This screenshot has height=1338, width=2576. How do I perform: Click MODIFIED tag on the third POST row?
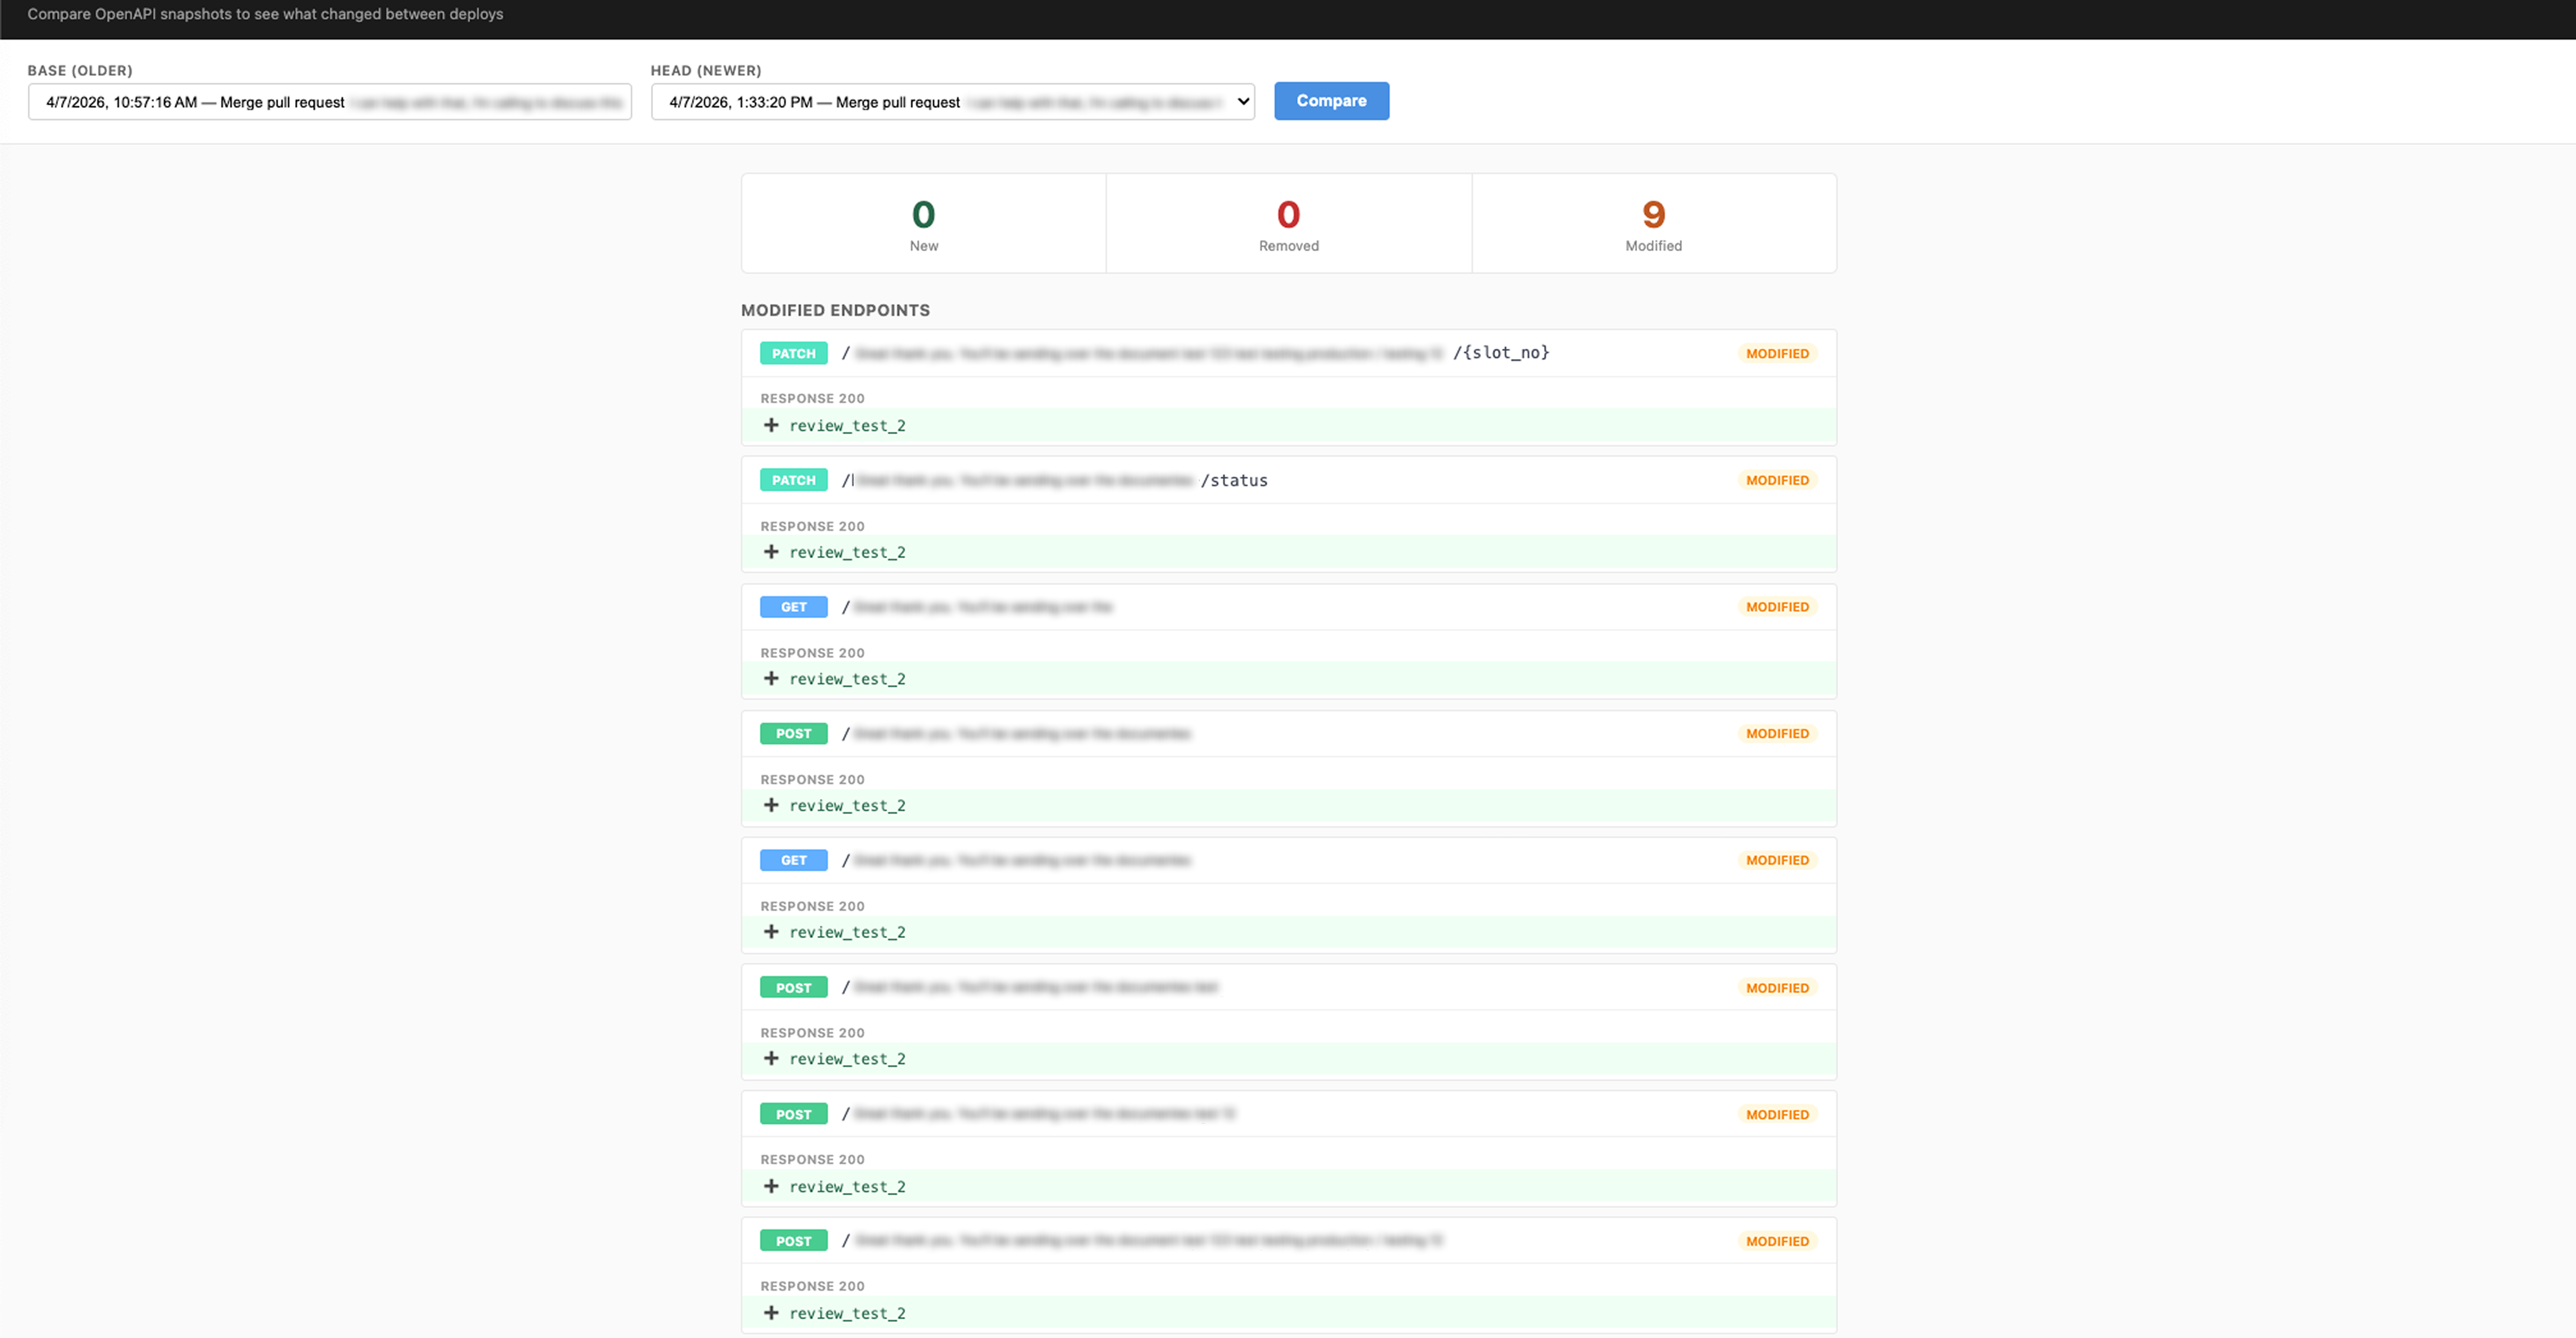tap(1777, 1114)
